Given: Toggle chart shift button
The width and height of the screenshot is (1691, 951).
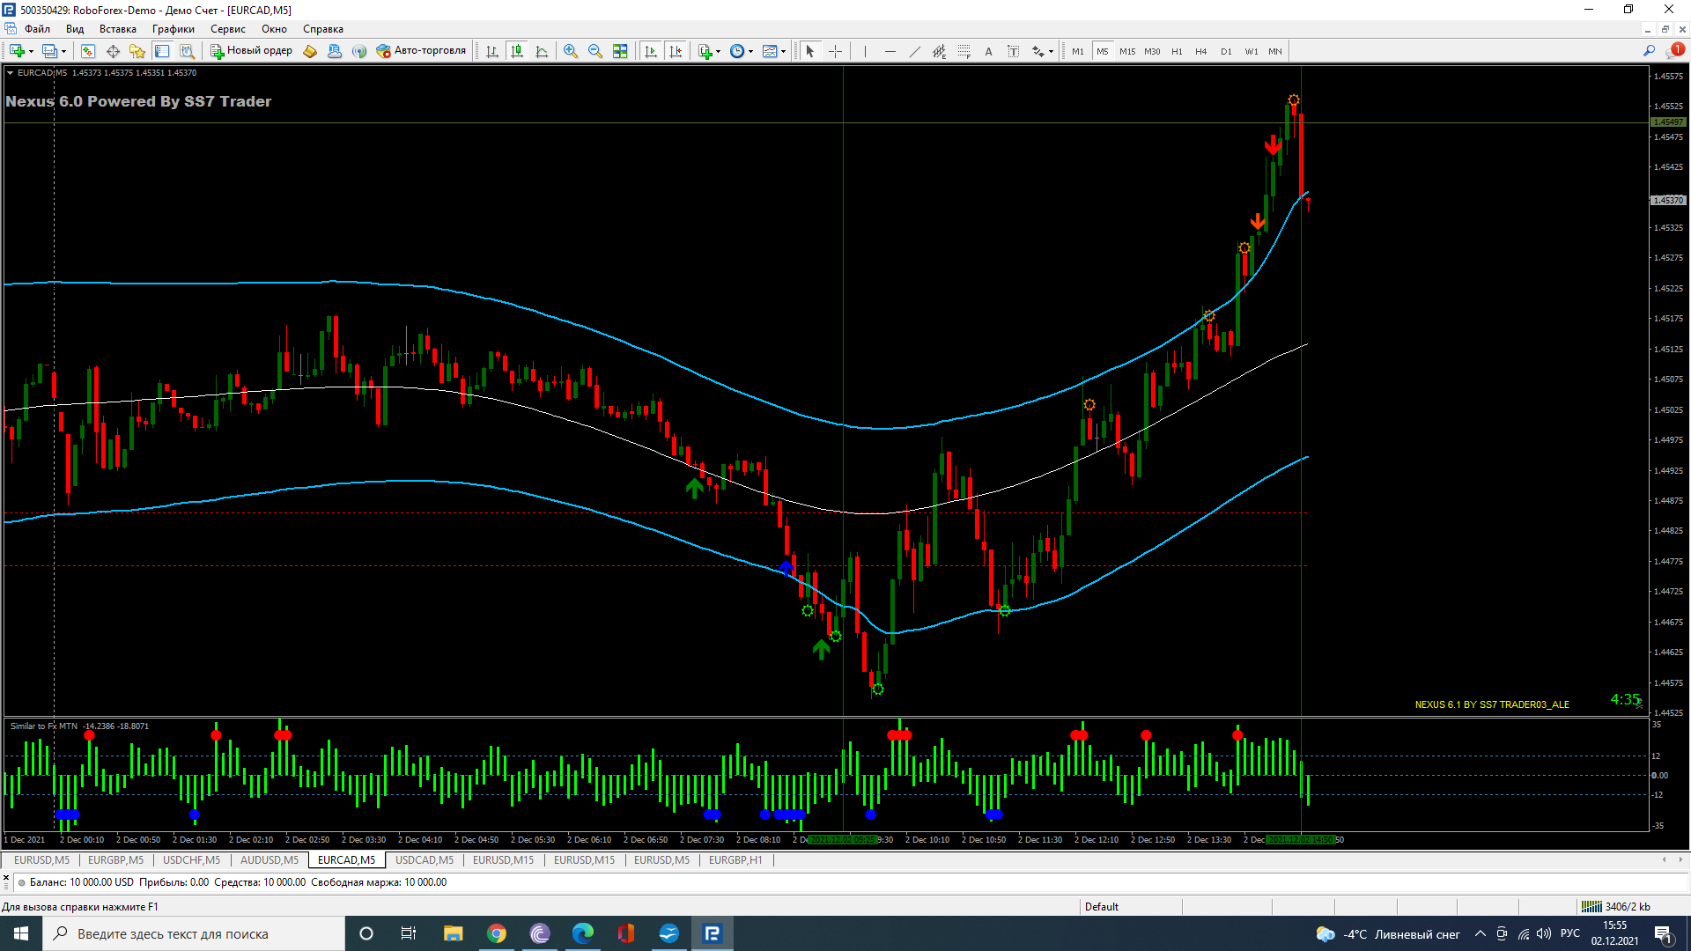Looking at the screenshot, I should 676,51.
